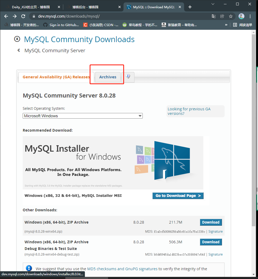Click the mysql-8.0.28-winx64-debug-test.zip filename
The image size is (258, 279).
click(x=52, y=254)
